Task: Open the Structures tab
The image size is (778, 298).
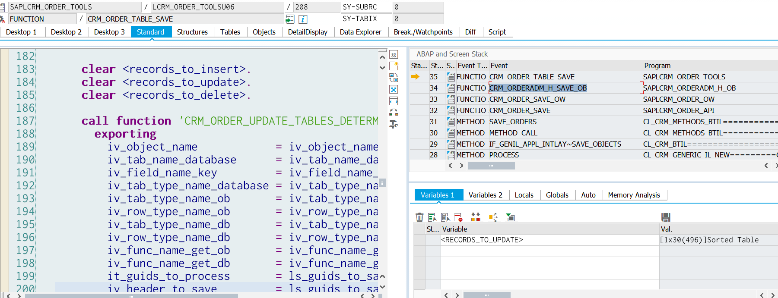Action: pyautogui.click(x=192, y=32)
